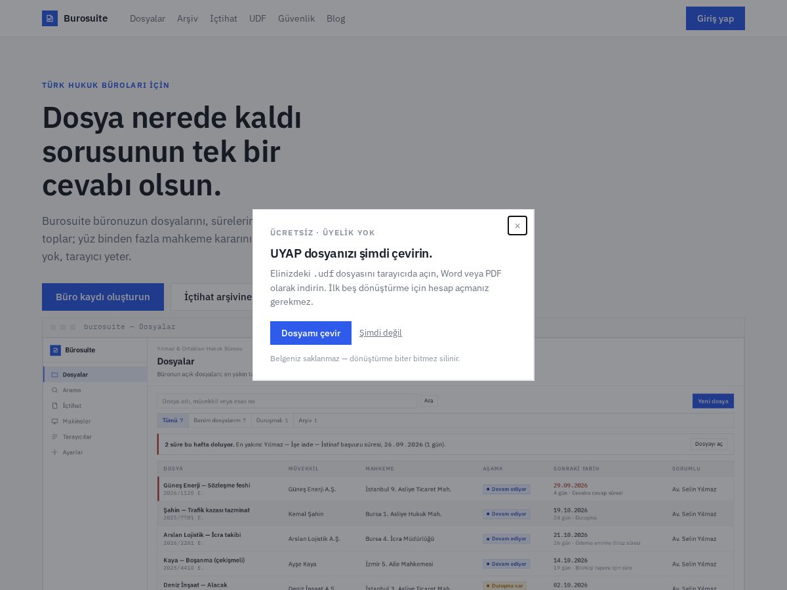Click the date 19.10.2026
This screenshot has height=590, width=787.
(571, 510)
